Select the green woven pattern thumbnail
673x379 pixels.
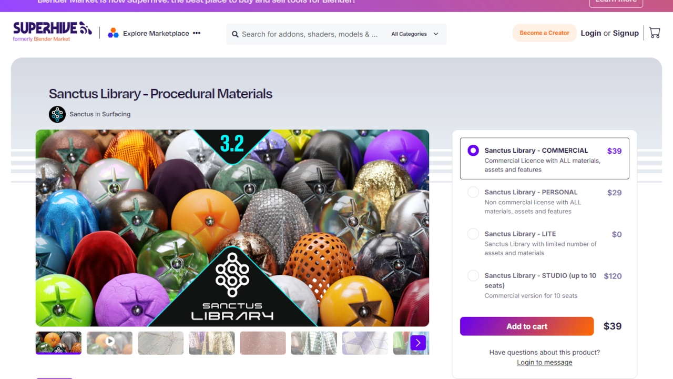coord(314,343)
